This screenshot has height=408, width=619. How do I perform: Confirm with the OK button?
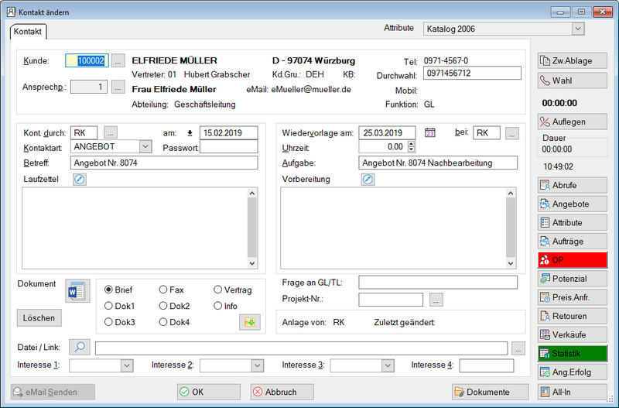pos(208,392)
